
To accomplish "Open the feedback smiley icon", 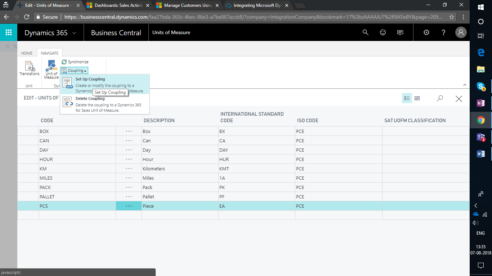I will 383,32.
